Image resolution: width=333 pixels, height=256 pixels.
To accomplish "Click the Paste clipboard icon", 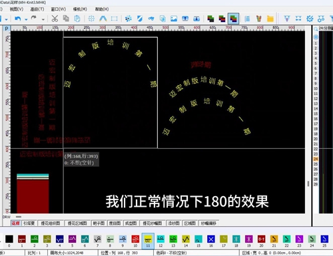I will (x=77, y=19).
